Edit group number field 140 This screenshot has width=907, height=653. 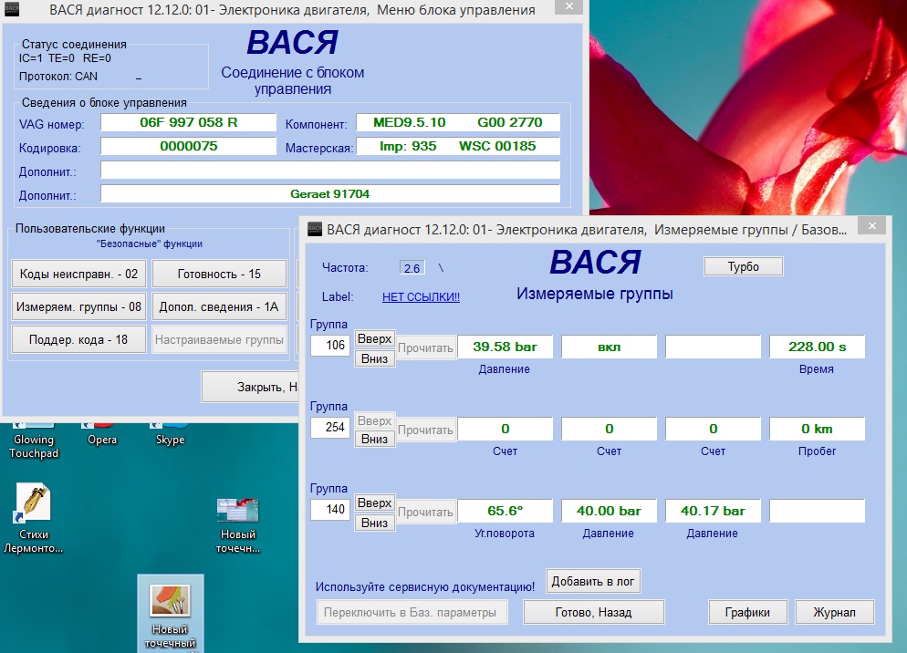330,510
